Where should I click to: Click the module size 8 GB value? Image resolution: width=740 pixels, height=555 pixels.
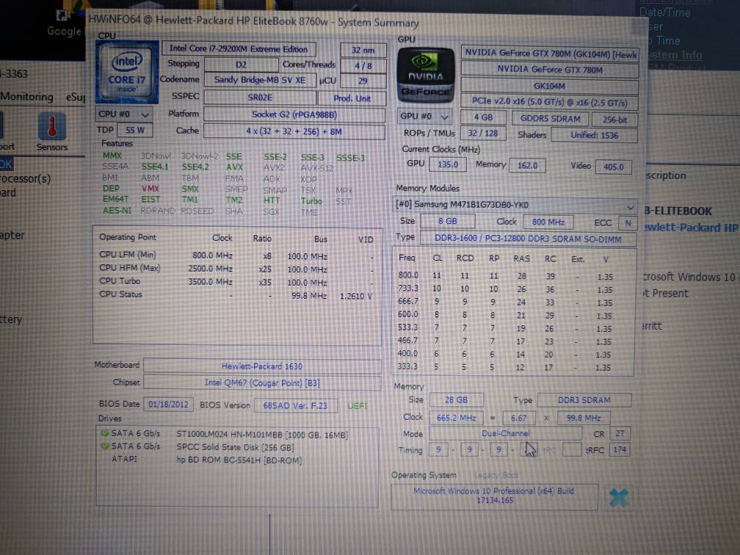[x=447, y=222]
